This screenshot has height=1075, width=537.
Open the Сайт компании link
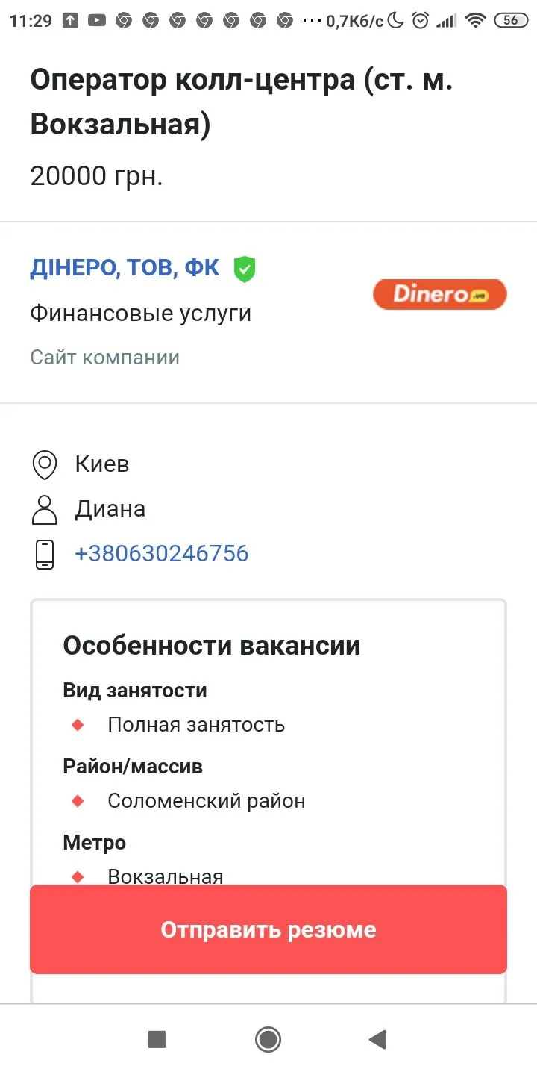point(104,358)
